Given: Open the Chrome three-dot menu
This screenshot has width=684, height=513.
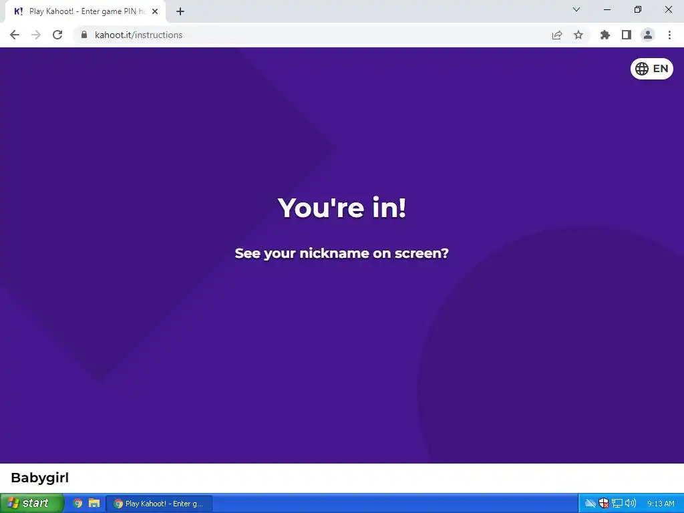Looking at the screenshot, I should coord(669,35).
